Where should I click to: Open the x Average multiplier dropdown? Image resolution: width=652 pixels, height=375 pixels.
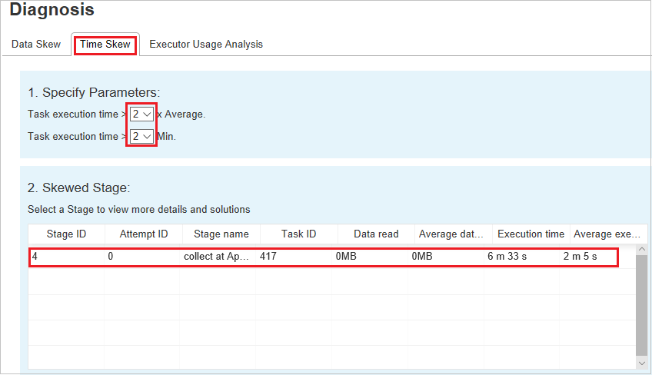coord(141,114)
